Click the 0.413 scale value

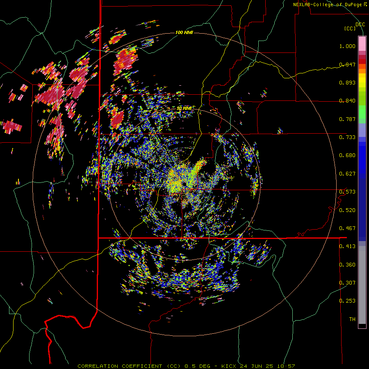347,246
